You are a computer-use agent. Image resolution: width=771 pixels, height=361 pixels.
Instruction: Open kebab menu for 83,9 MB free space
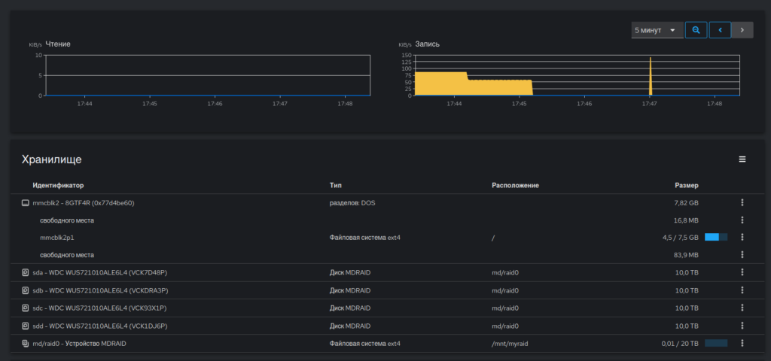(742, 254)
